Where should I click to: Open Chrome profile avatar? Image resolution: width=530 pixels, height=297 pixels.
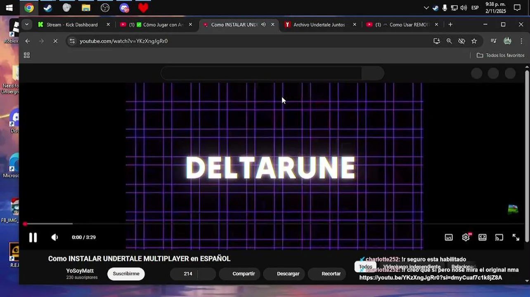pos(507,41)
